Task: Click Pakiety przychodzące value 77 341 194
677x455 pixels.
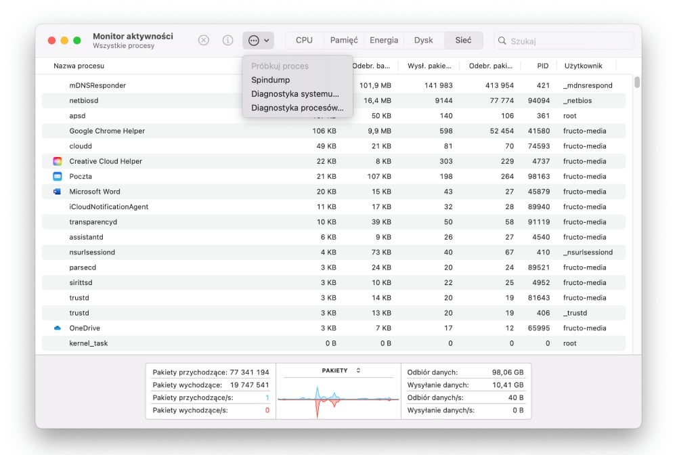Action: coord(249,372)
